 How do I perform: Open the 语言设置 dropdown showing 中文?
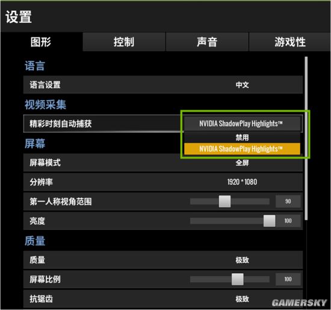[242, 85]
